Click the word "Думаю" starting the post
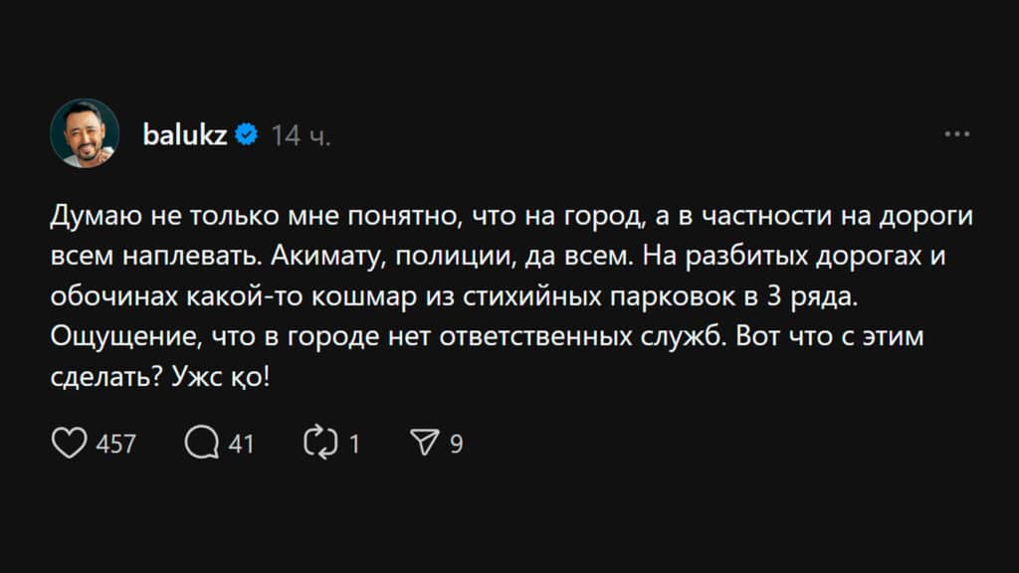 [x=88, y=217]
